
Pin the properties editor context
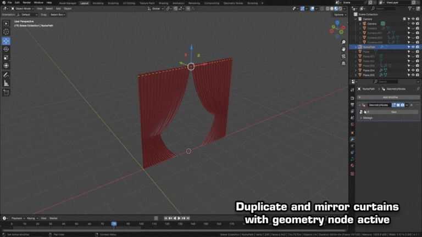point(418,89)
